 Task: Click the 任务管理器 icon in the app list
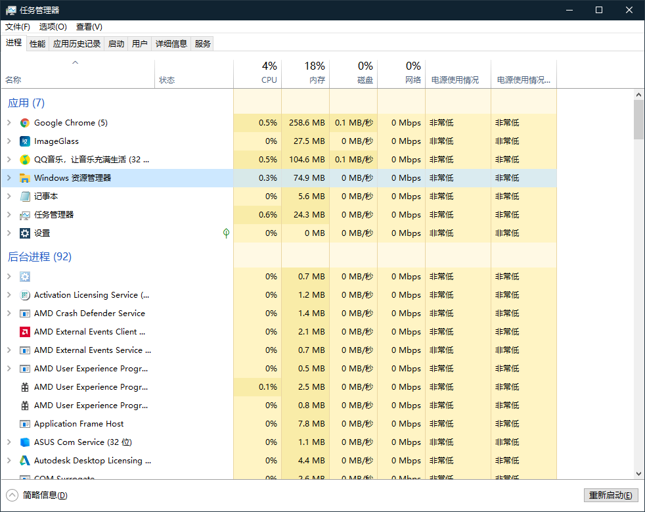24,214
